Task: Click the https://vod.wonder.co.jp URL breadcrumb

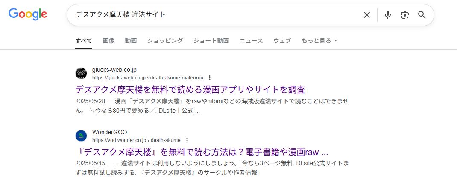Action: (x=136, y=140)
